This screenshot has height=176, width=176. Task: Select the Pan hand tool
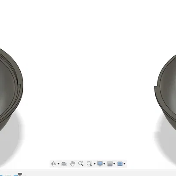click(73, 164)
